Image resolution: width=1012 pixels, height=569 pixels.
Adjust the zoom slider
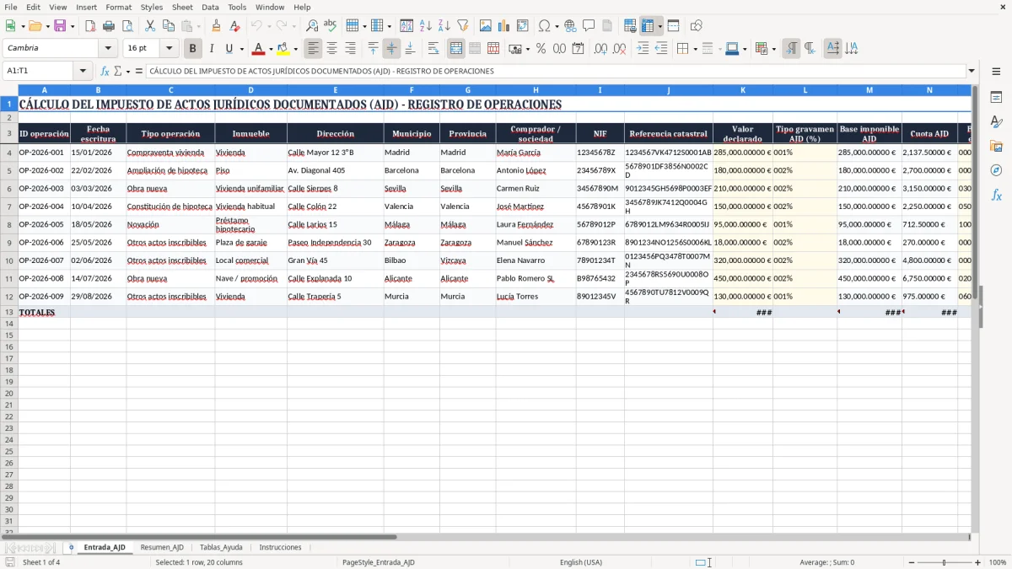pyautogui.click(x=944, y=562)
